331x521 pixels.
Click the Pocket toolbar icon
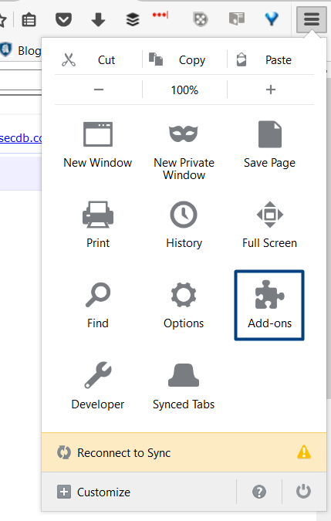63,19
